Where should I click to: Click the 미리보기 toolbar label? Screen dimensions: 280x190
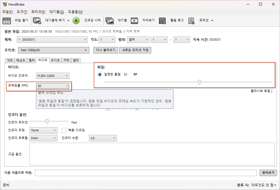pos(149,20)
